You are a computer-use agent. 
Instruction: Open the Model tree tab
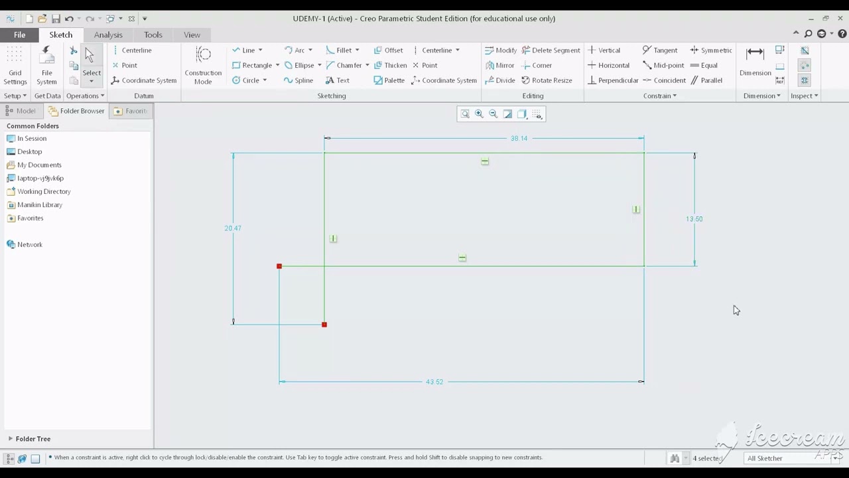tap(21, 111)
